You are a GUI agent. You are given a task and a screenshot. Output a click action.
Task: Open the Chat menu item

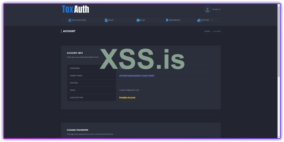point(141,20)
